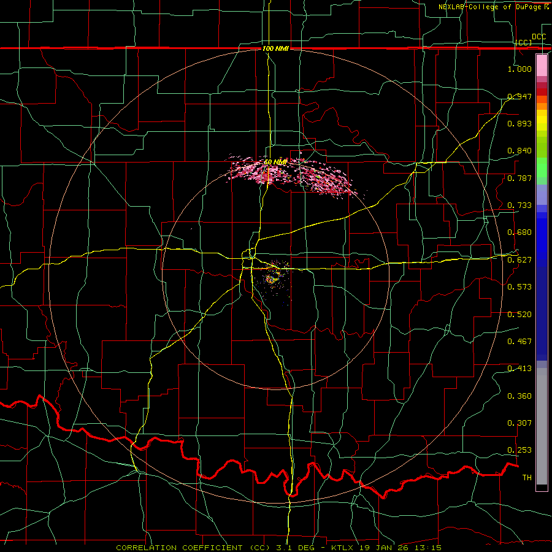Click the 0.573 scale value
Viewport: 552px width, 552px height.
click(x=519, y=287)
